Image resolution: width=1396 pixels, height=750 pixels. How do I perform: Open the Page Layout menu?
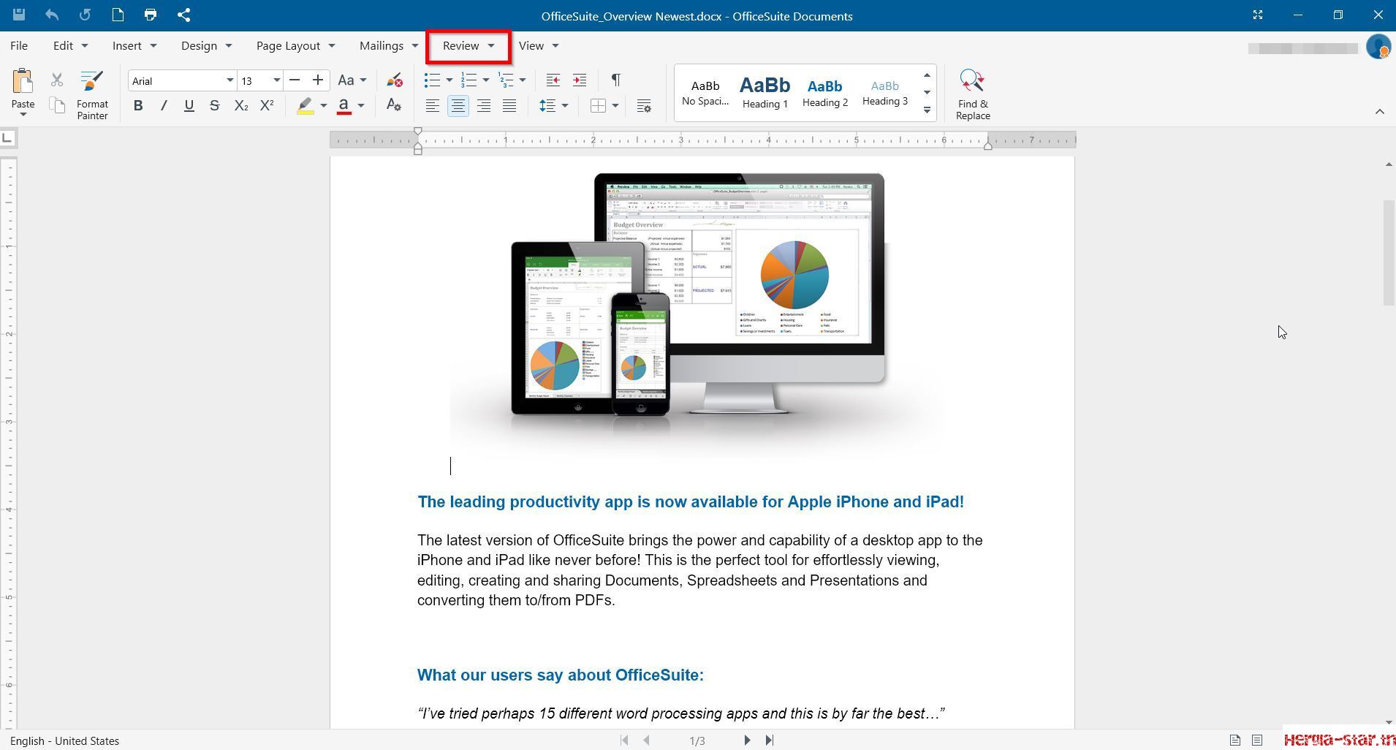(x=295, y=46)
